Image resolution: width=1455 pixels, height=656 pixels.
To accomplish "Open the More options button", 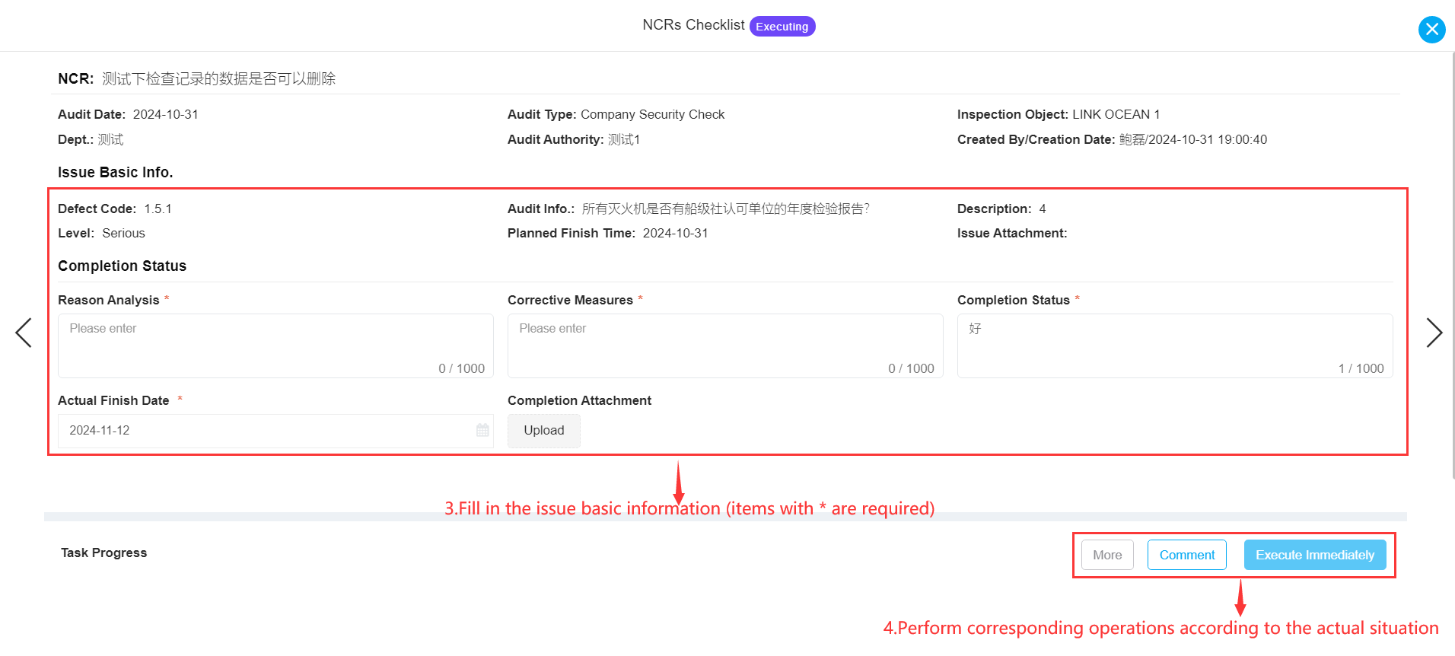I will (x=1107, y=555).
